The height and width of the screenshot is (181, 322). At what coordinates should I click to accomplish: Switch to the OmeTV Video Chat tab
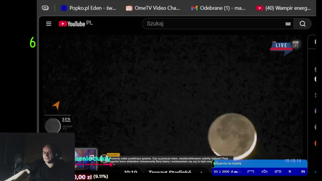pos(153,8)
